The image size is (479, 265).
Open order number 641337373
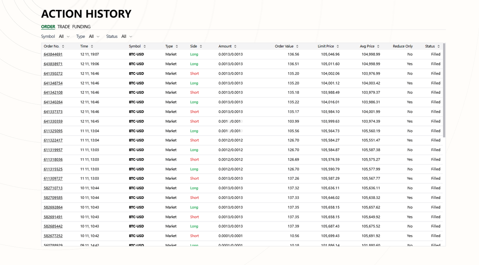53,112
